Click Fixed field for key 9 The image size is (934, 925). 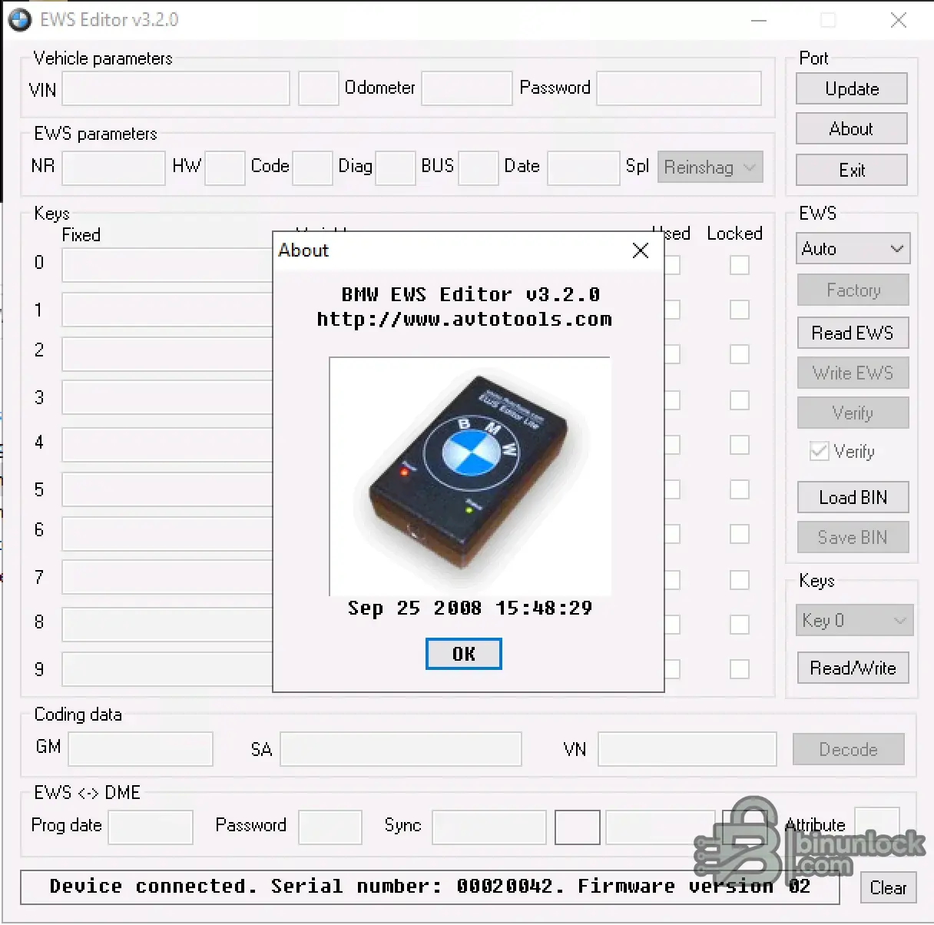(x=167, y=669)
